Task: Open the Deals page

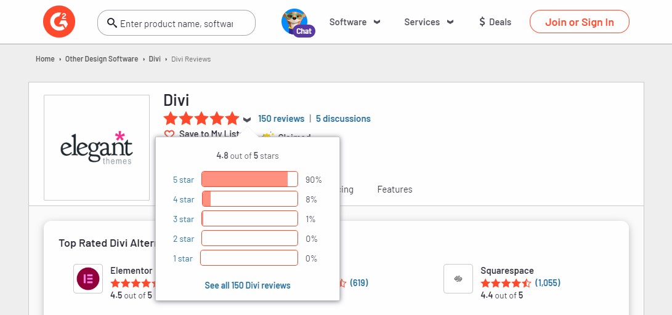Action: point(495,22)
